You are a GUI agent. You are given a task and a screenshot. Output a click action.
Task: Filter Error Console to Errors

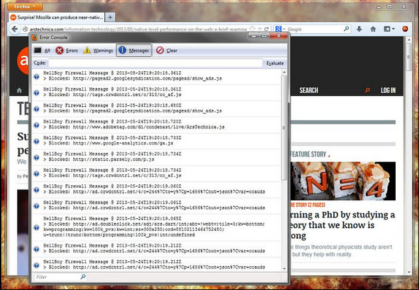pyautogui.click(x=67, y=51)
